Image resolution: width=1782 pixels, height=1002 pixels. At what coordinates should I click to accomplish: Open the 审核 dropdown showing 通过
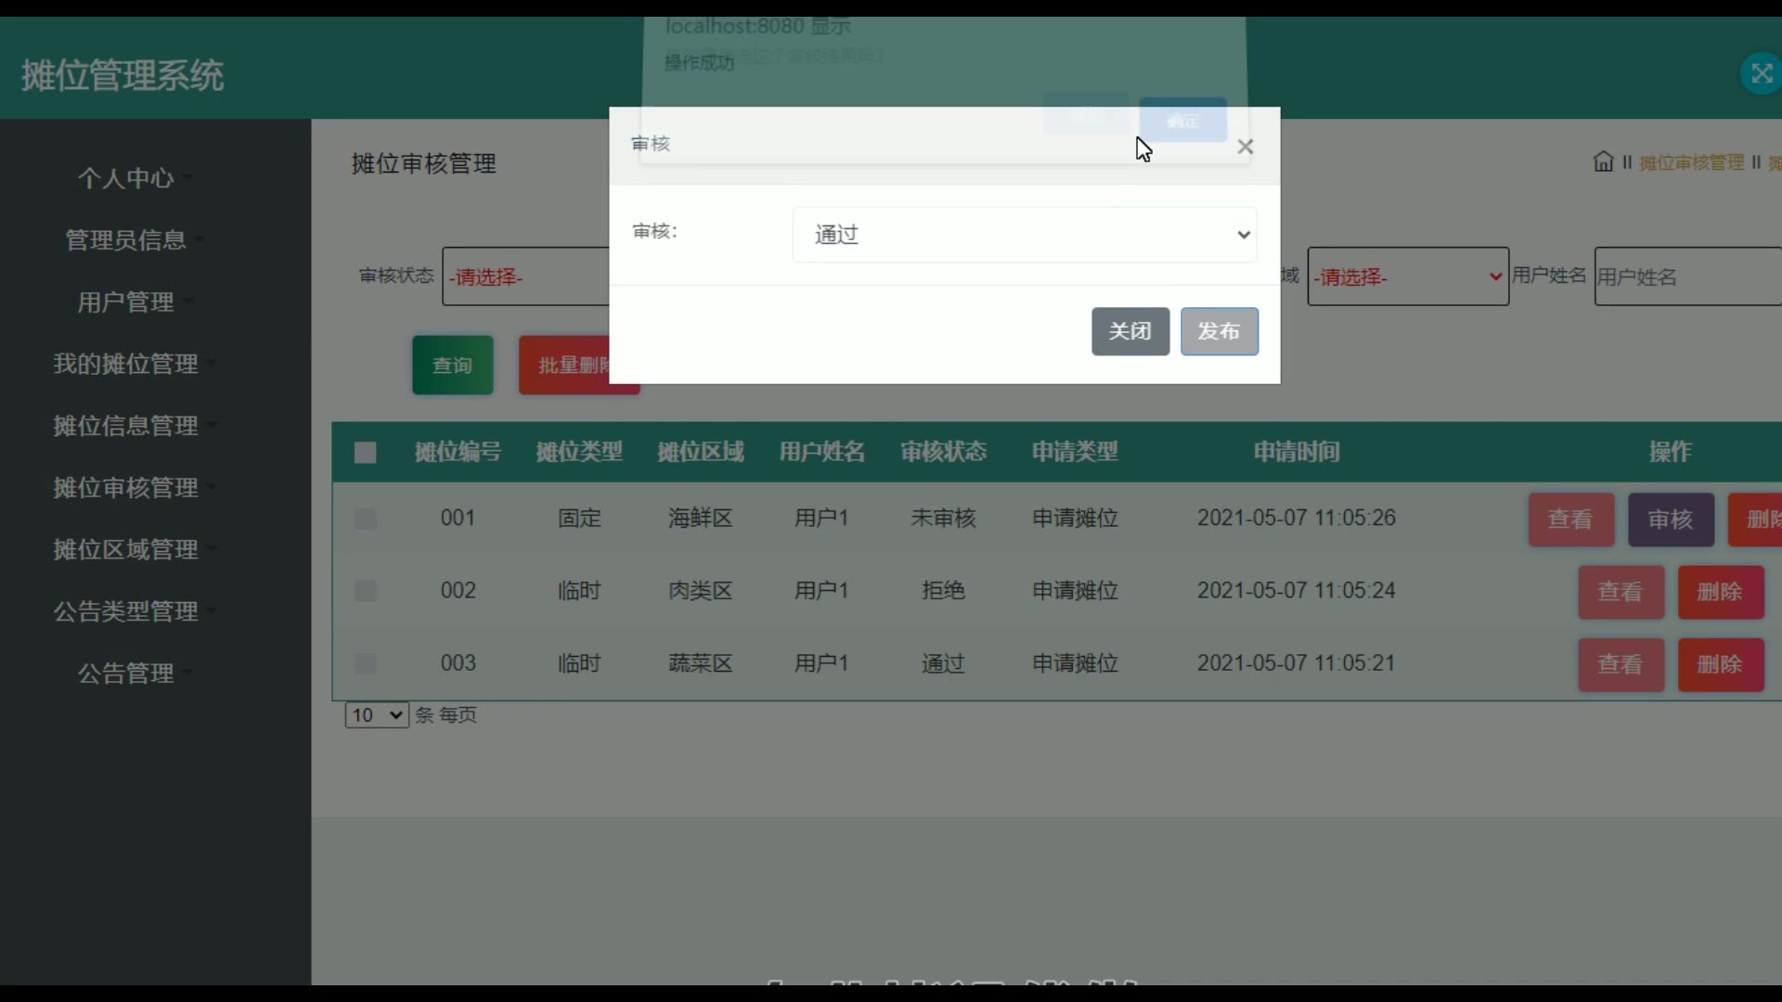click(1025, 235)
